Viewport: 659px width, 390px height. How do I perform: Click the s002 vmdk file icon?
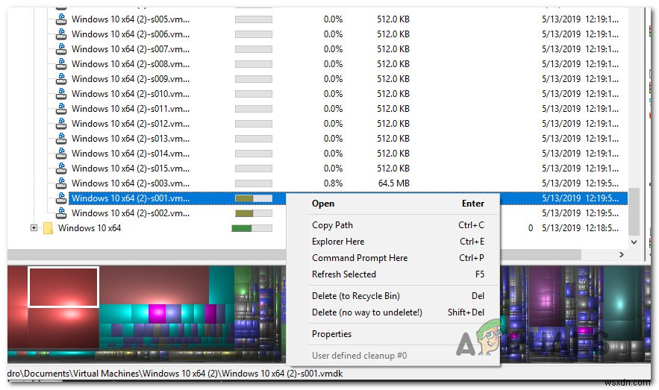click(x=61, y=213)
